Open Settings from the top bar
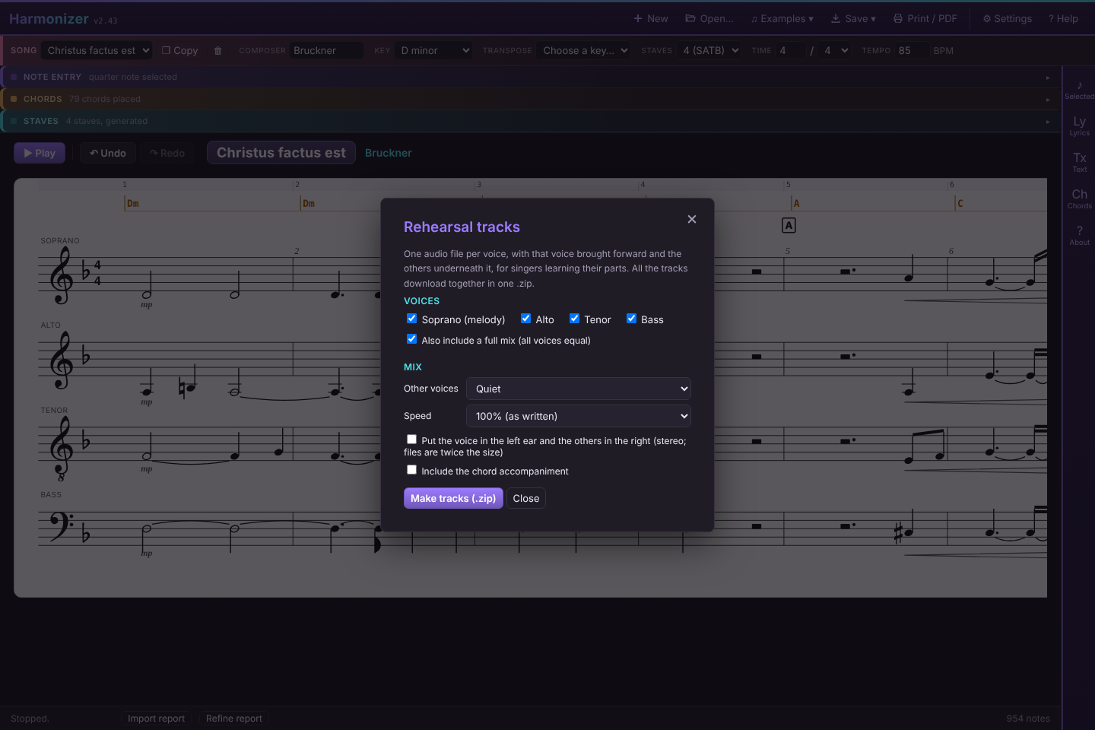The width and height of the screenshot is (1095, 730). pos(1007,18)
